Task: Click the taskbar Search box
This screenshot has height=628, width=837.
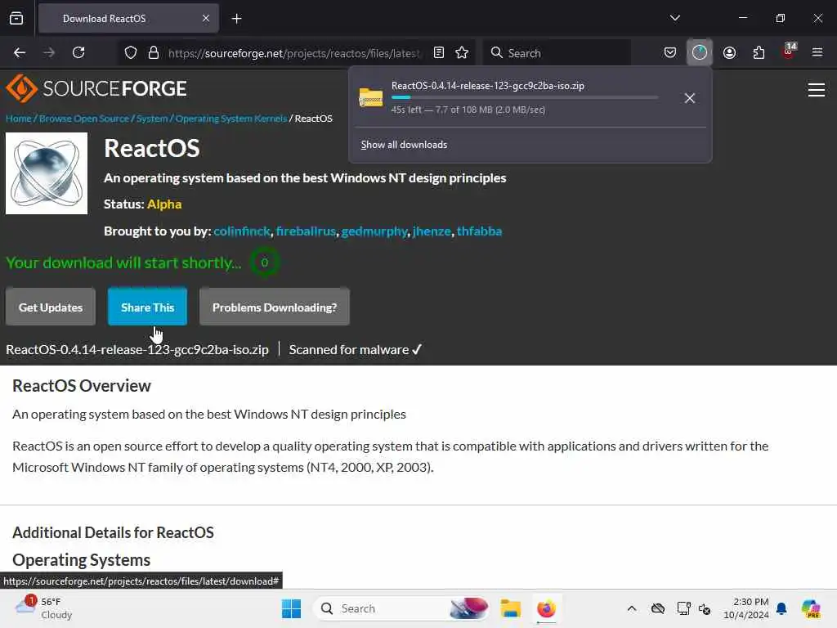Action: [401, 608]
